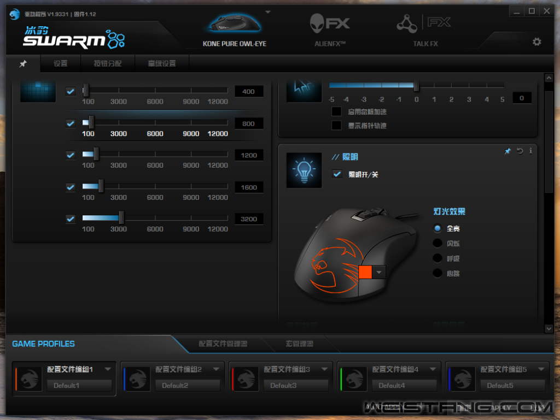
Task: Click the pointer speed slider handle
Action: pyautogui.click(x=416, y=85)
